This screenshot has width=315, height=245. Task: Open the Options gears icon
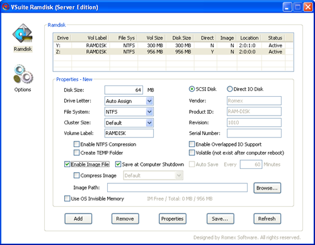23,73
